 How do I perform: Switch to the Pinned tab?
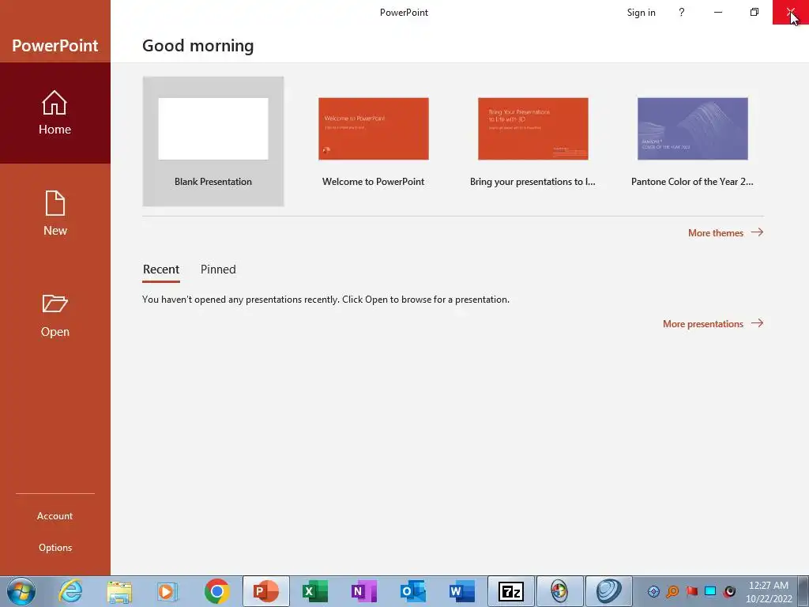218,270
